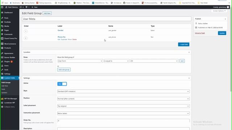Expand the Screen Options panel
This screenshot has width=232, height=130.
219,11
